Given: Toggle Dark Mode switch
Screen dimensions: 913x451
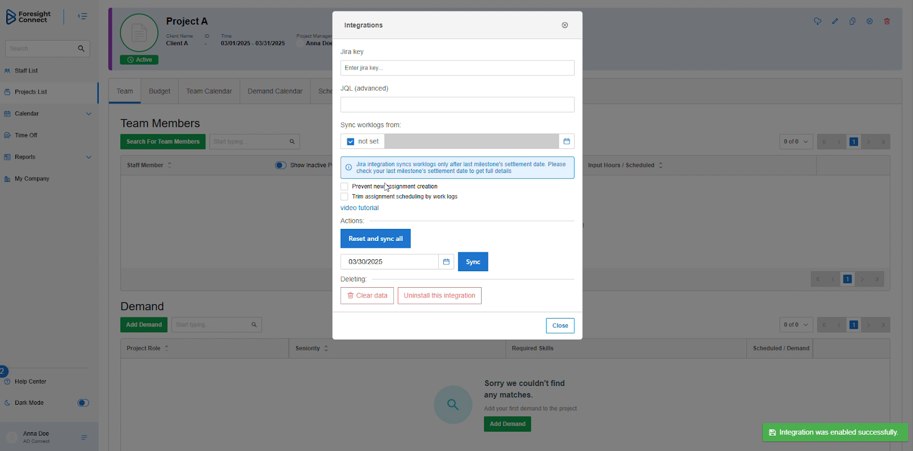Looking at the screenshot, I should tap(83, 403).
